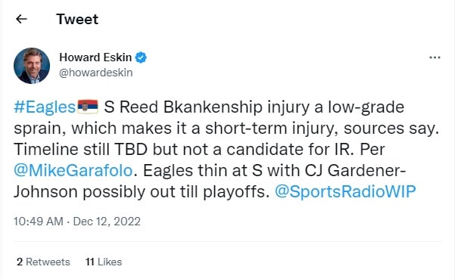The height and width of the screenshot is (279, 455).
Task: Open the #Eagles hashtag
Action: click(45, 107)
